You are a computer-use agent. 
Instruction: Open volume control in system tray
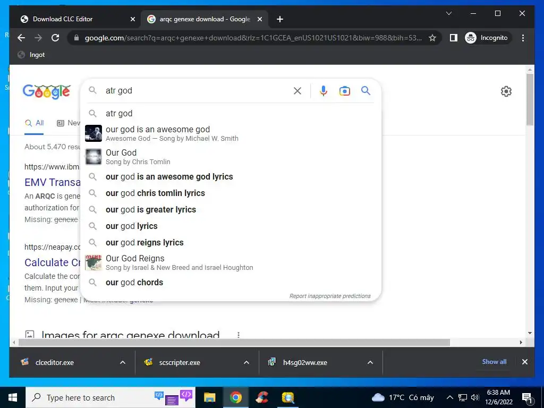[475, 397]
